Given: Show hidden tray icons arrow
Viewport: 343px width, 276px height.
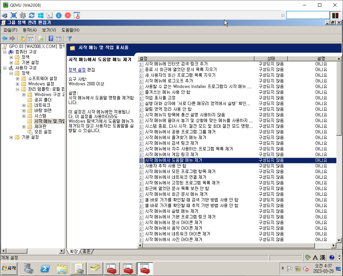Looking at the screenshot, I should [x=283, y=268].
